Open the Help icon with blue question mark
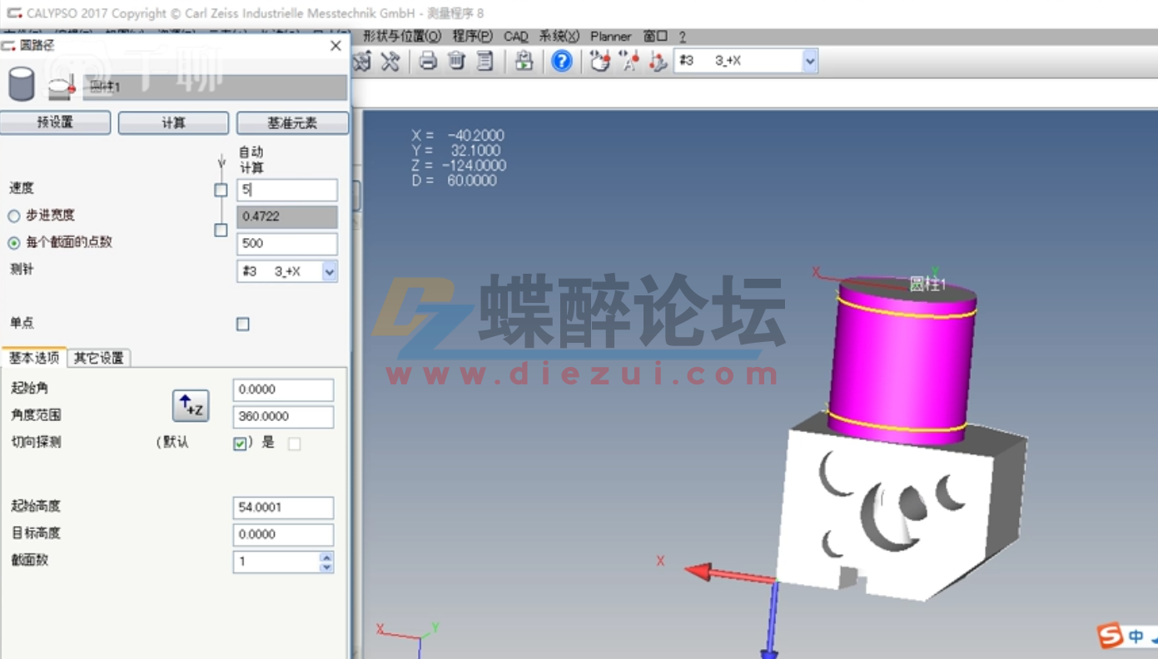 pyautogui.click(x=561, y=61)
